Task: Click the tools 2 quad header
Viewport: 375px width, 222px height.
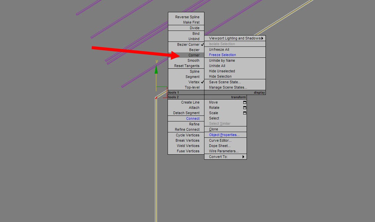Action: click(186, 97)
